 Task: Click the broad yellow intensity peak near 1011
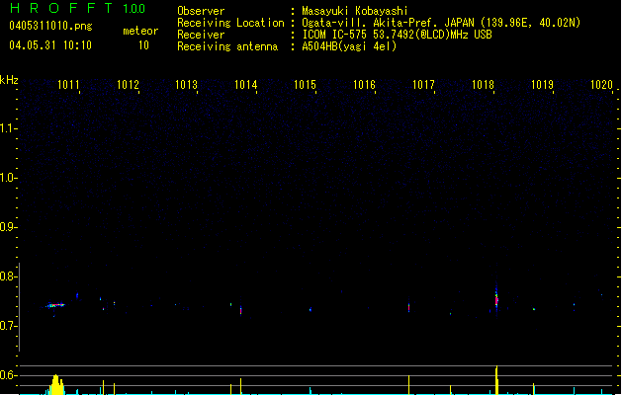point(56,385)
